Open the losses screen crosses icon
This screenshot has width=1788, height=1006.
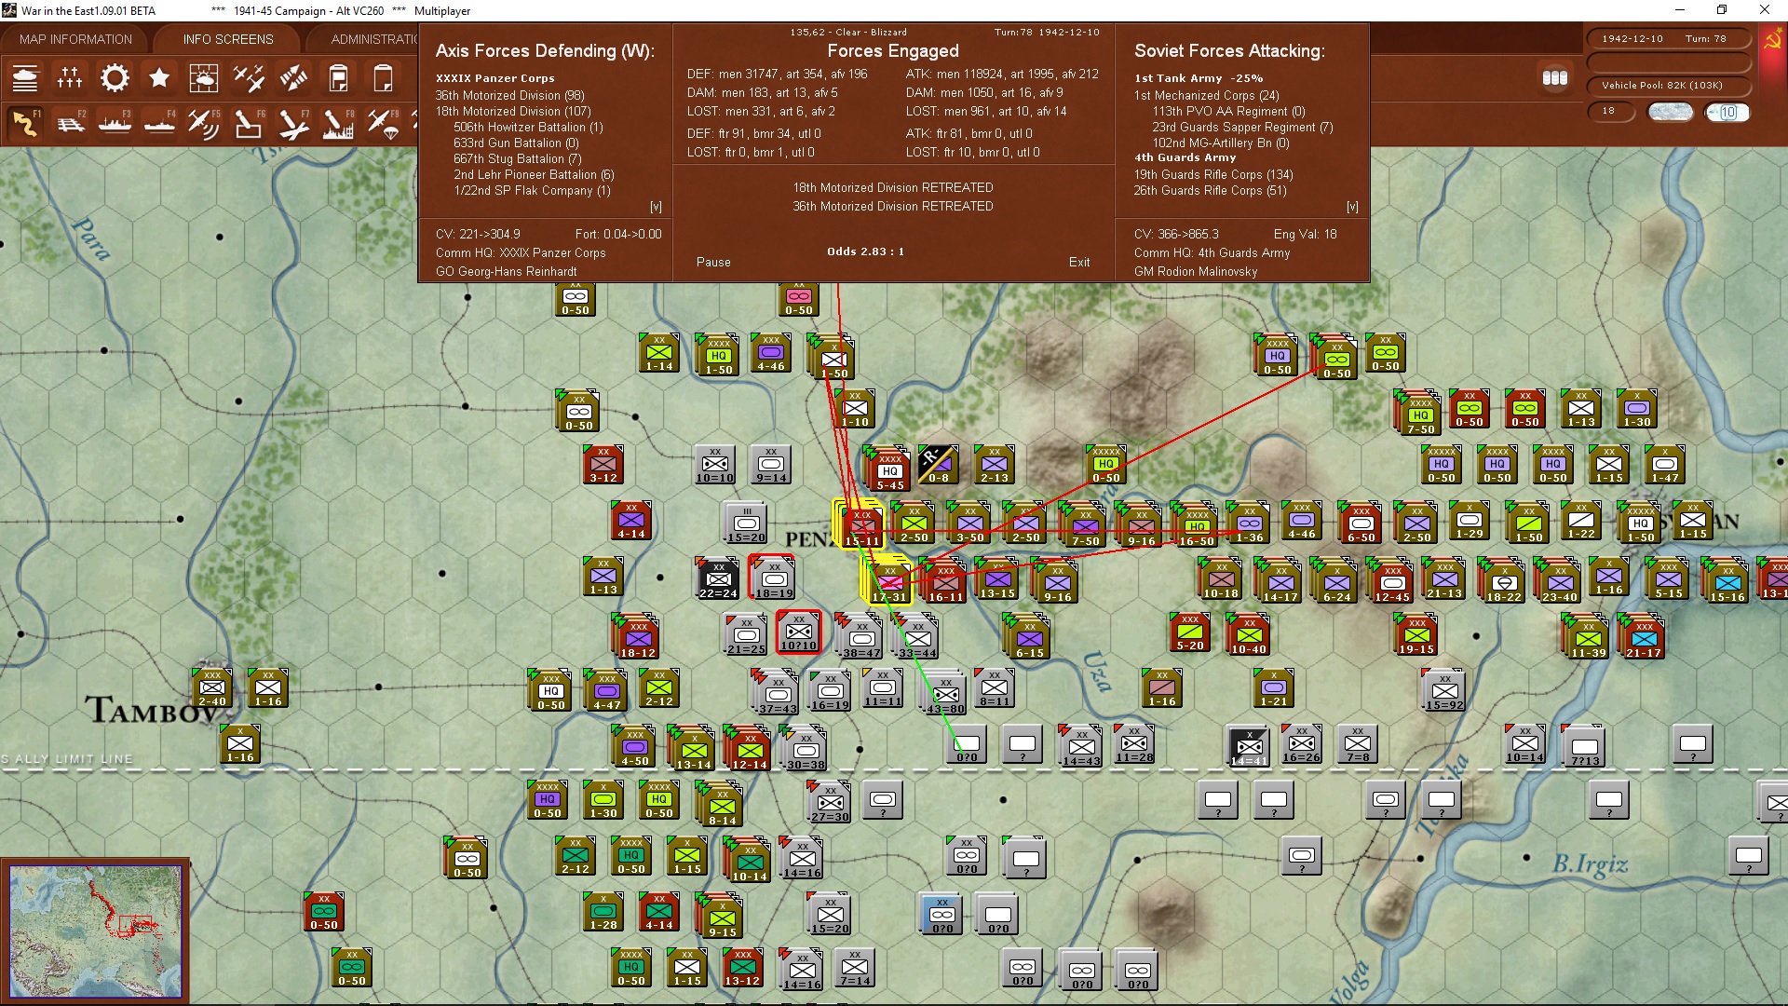click(70, 78)
